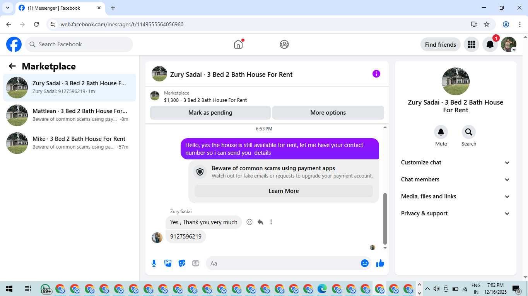This screenshot has width=528, height=296.
Task: Open the house thumbnail in the right panel
Action: [456, 81]
